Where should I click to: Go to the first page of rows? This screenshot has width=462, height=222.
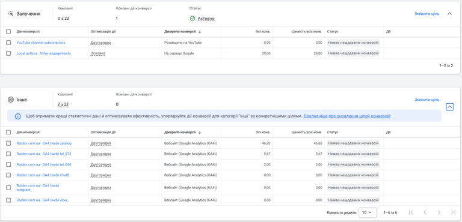pos(411,212)
